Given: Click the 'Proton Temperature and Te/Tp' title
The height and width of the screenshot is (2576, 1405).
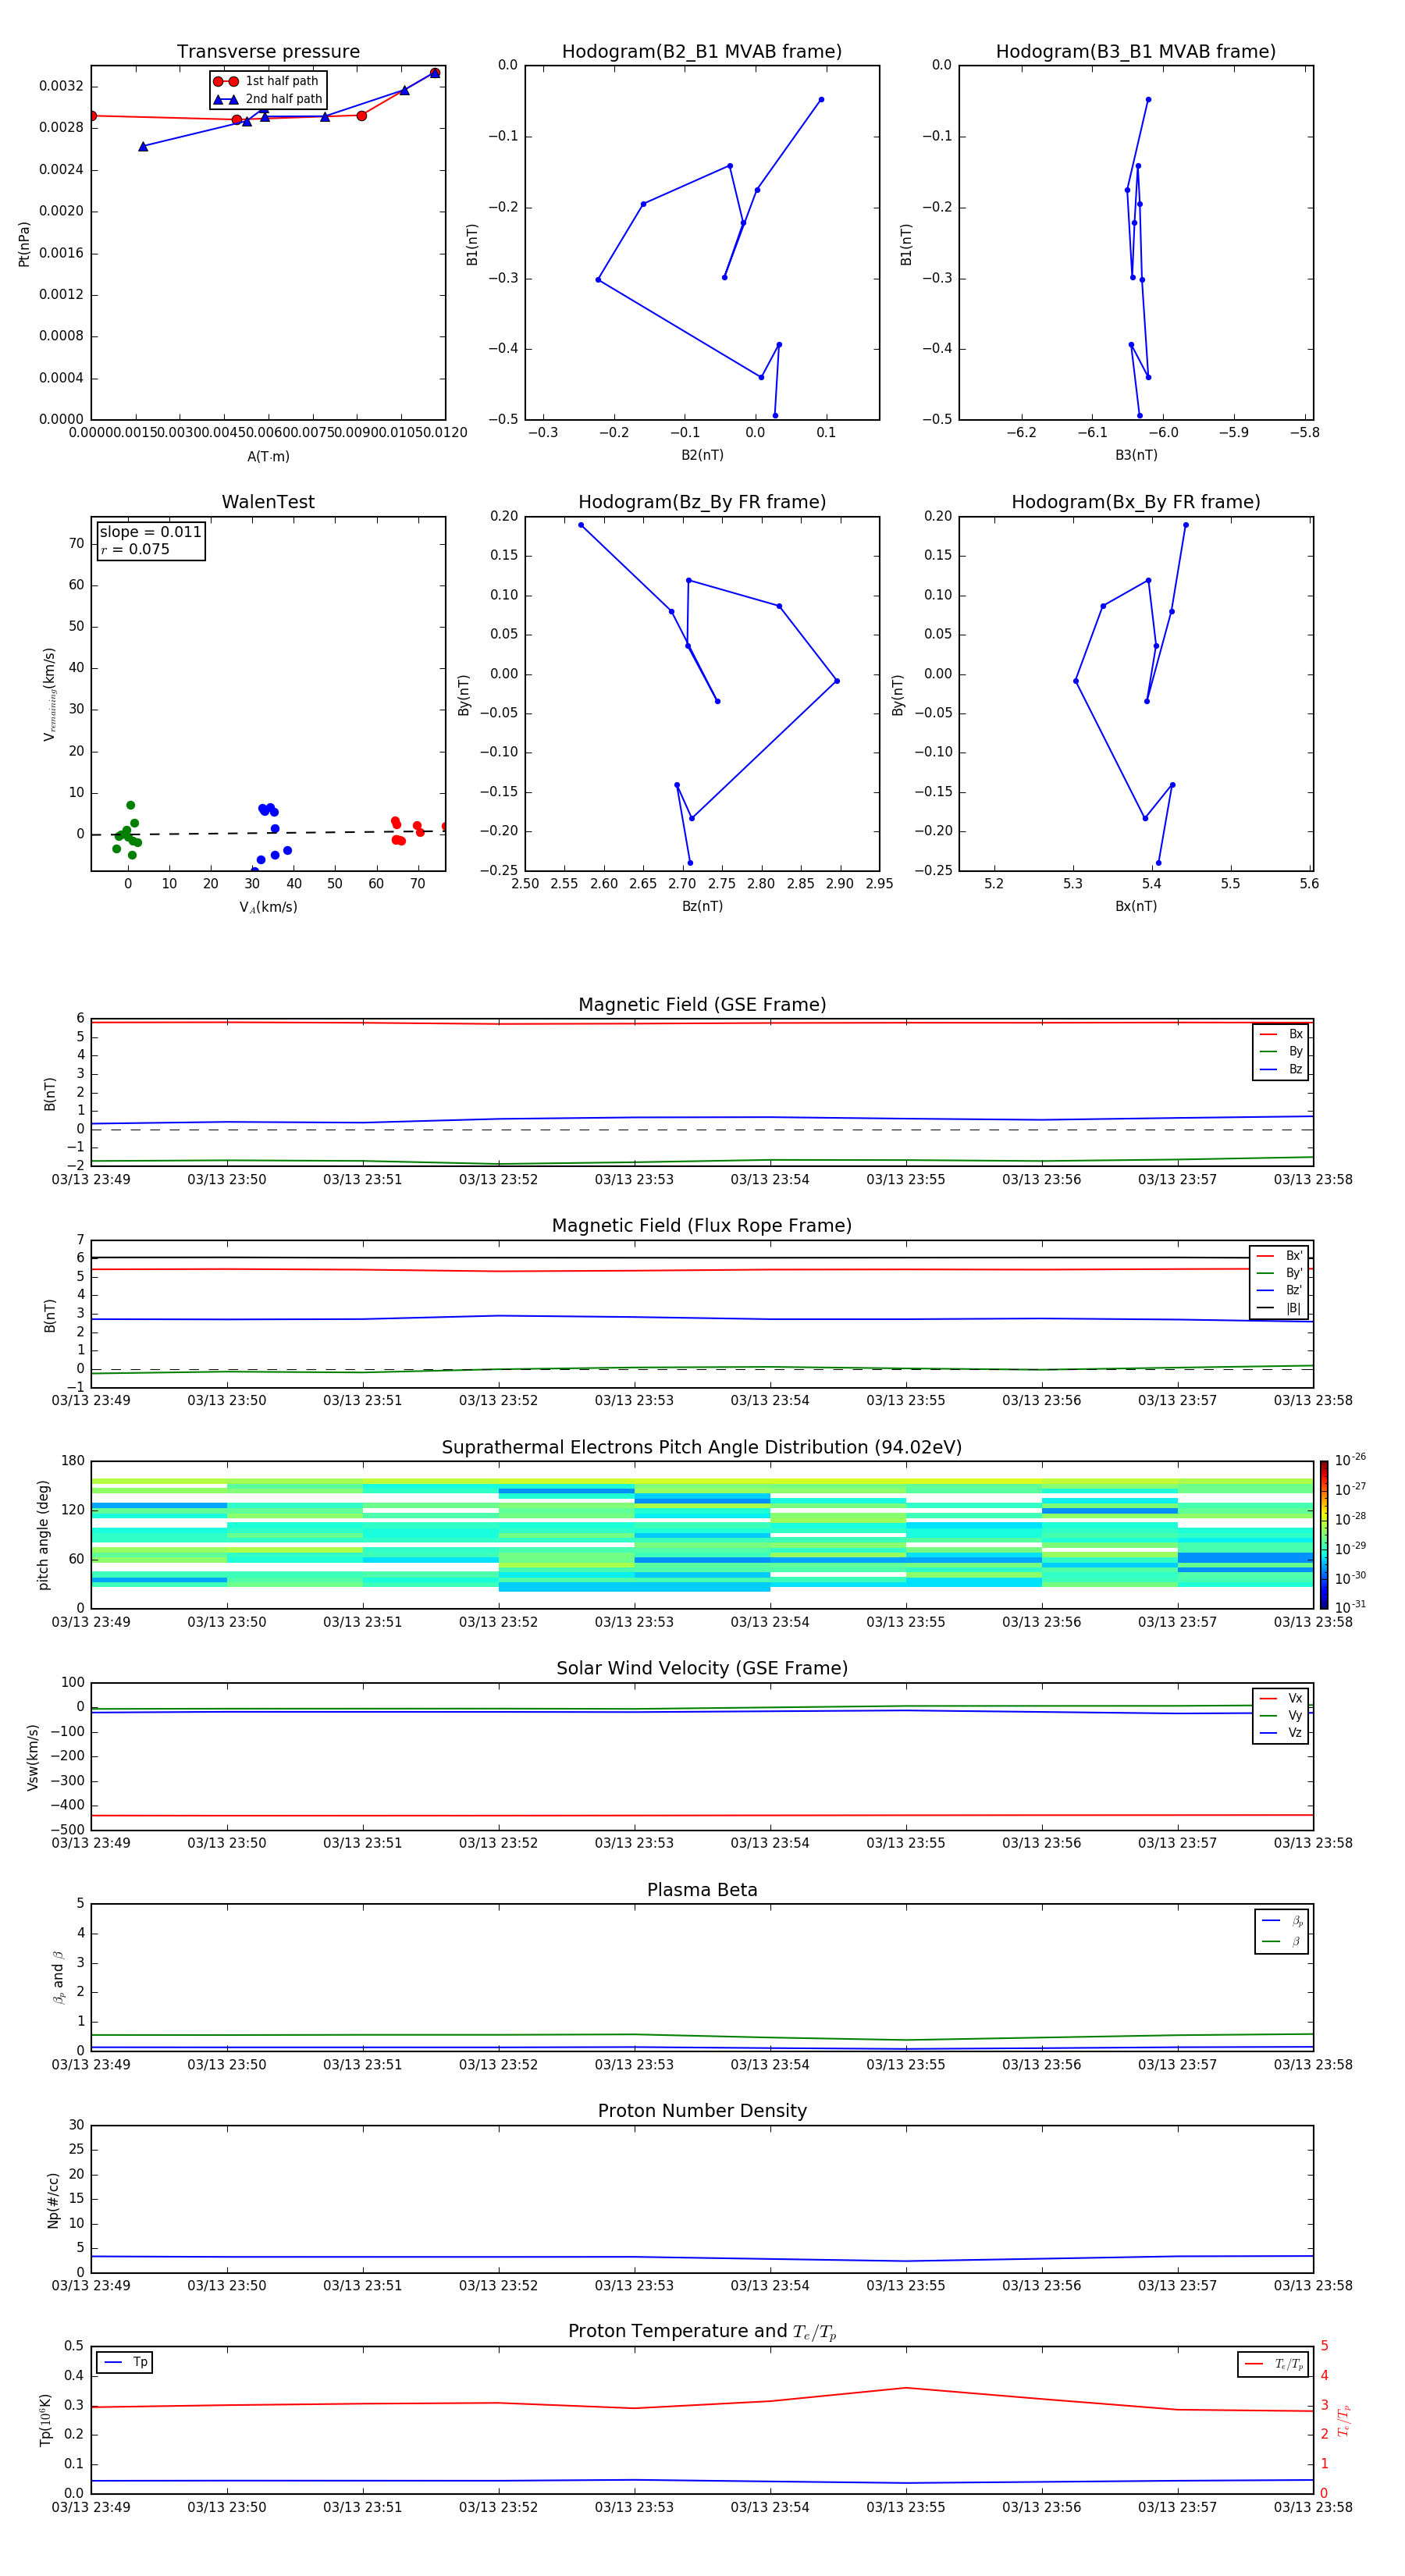Looking at the screenshot, I should (x=702, y=2332).
